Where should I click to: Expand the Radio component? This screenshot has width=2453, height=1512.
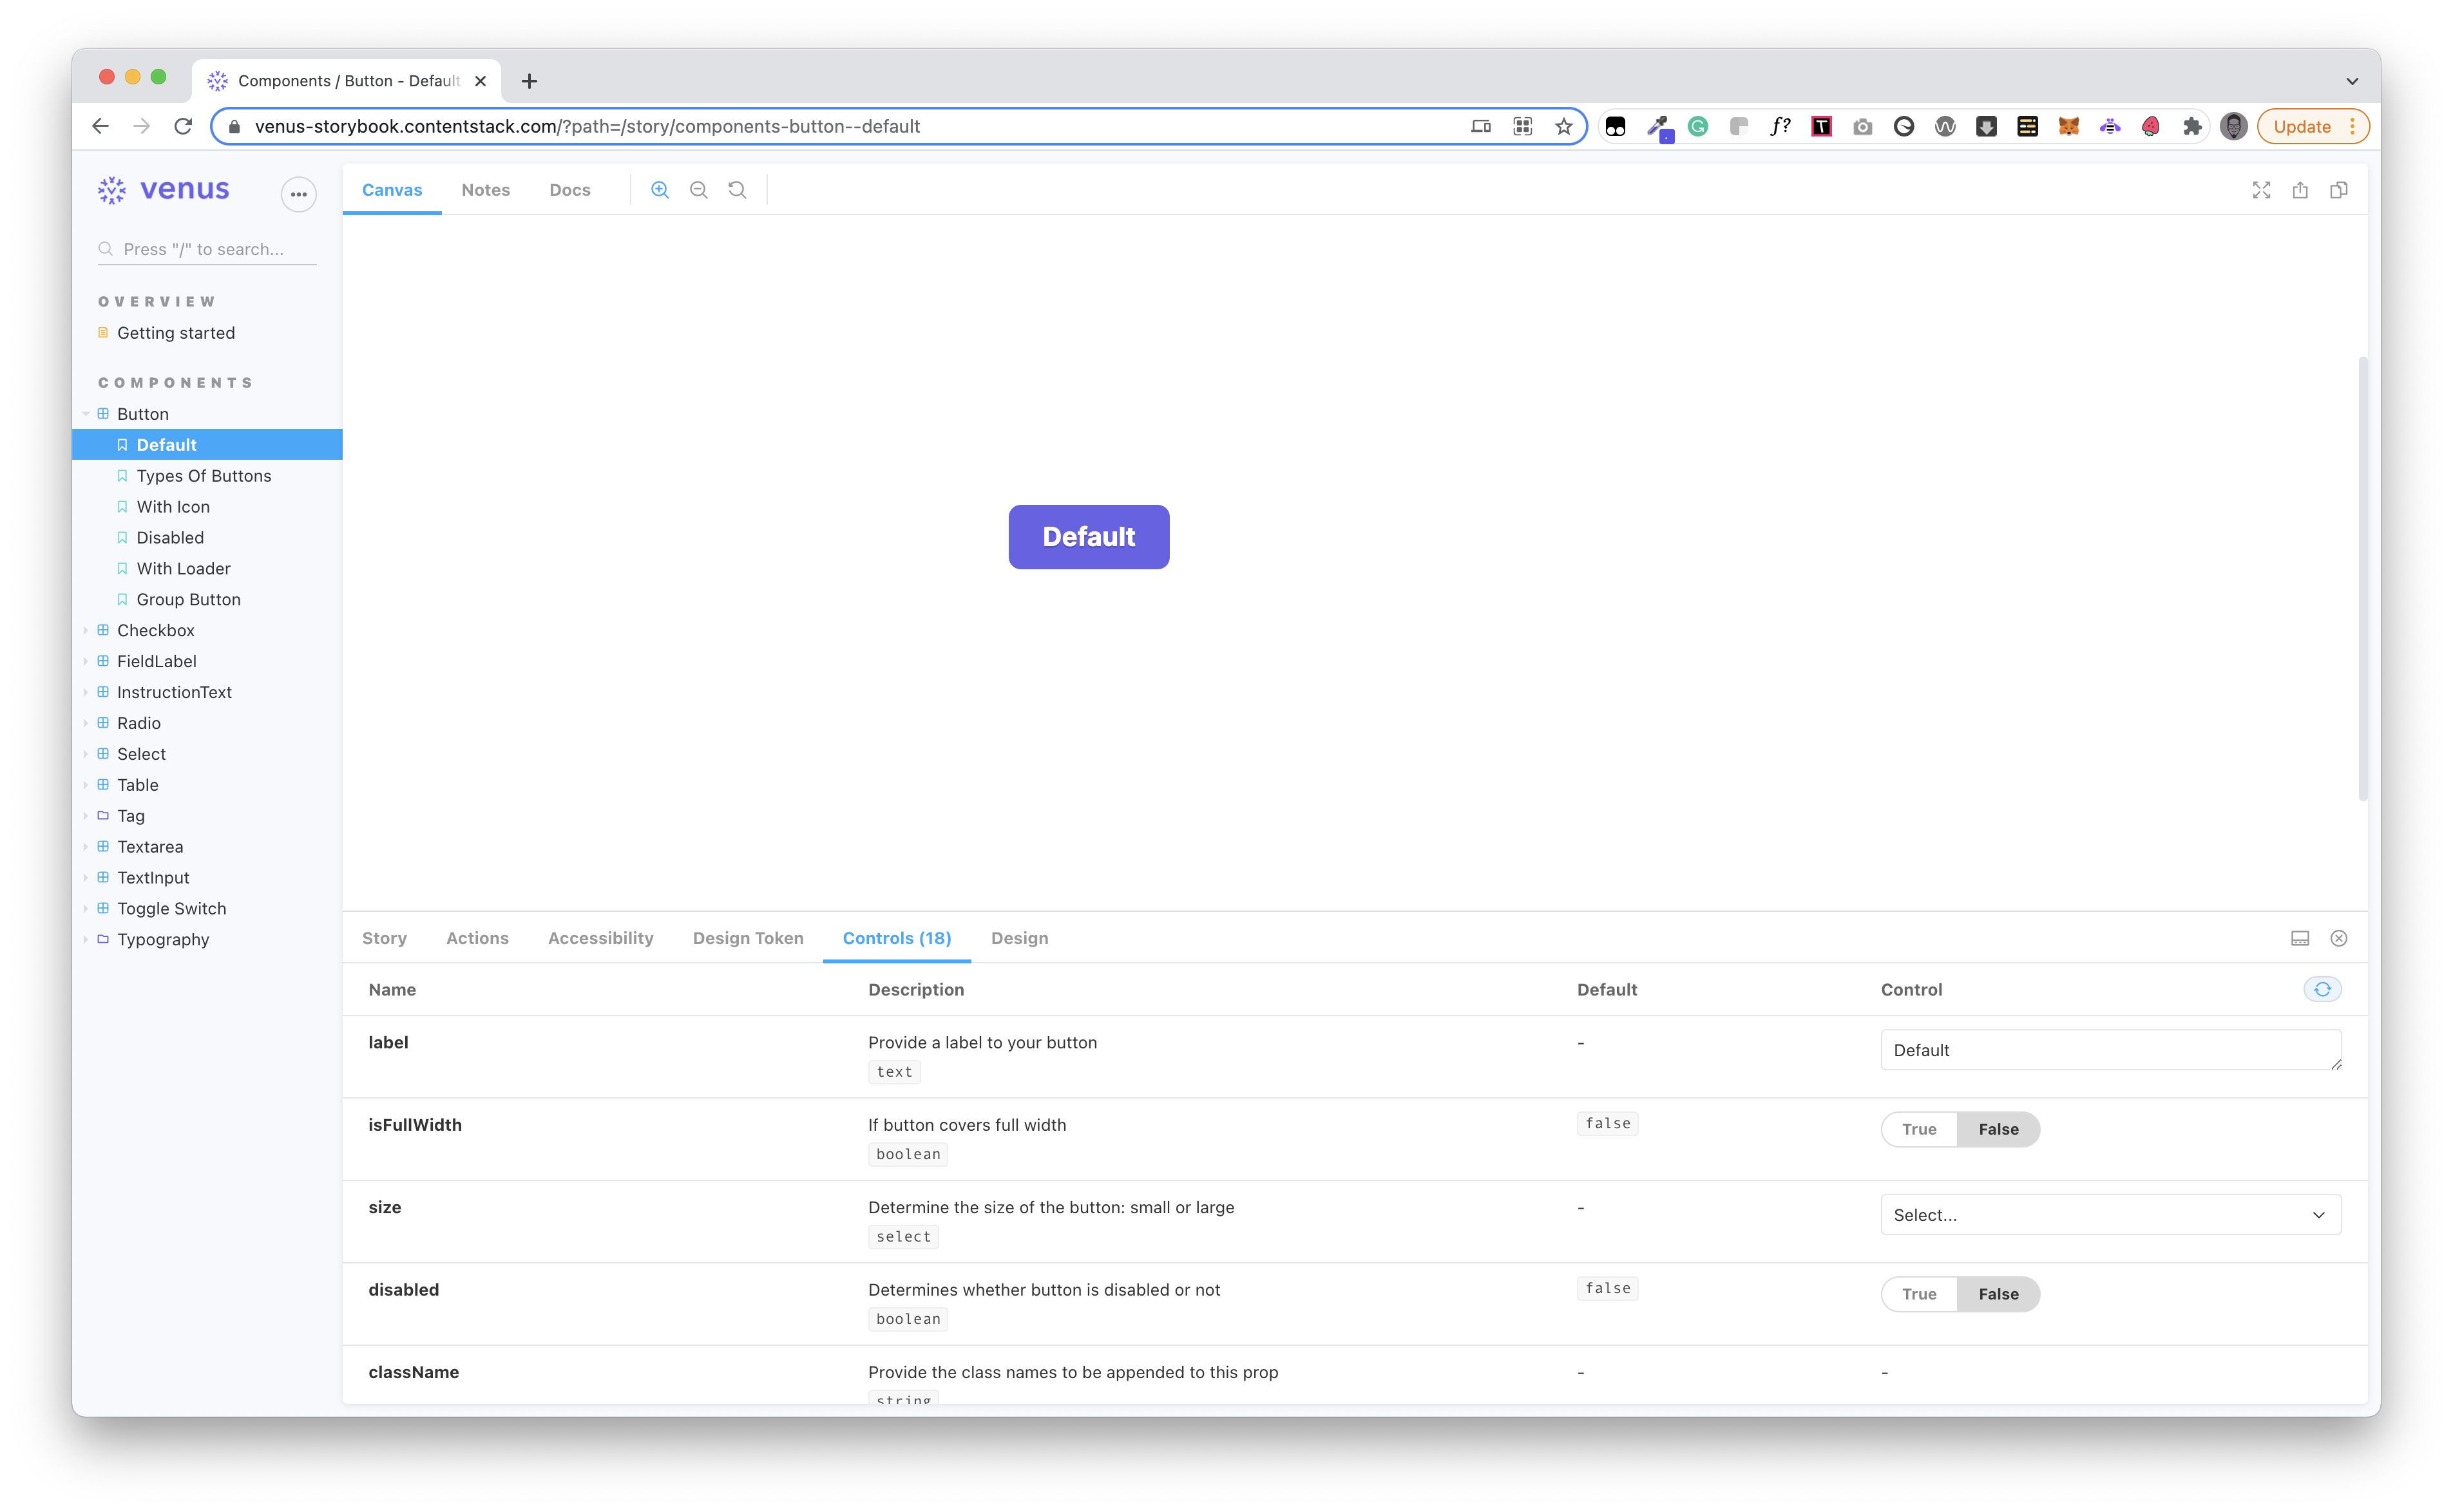pyautogui.click(x=86, y=723)
